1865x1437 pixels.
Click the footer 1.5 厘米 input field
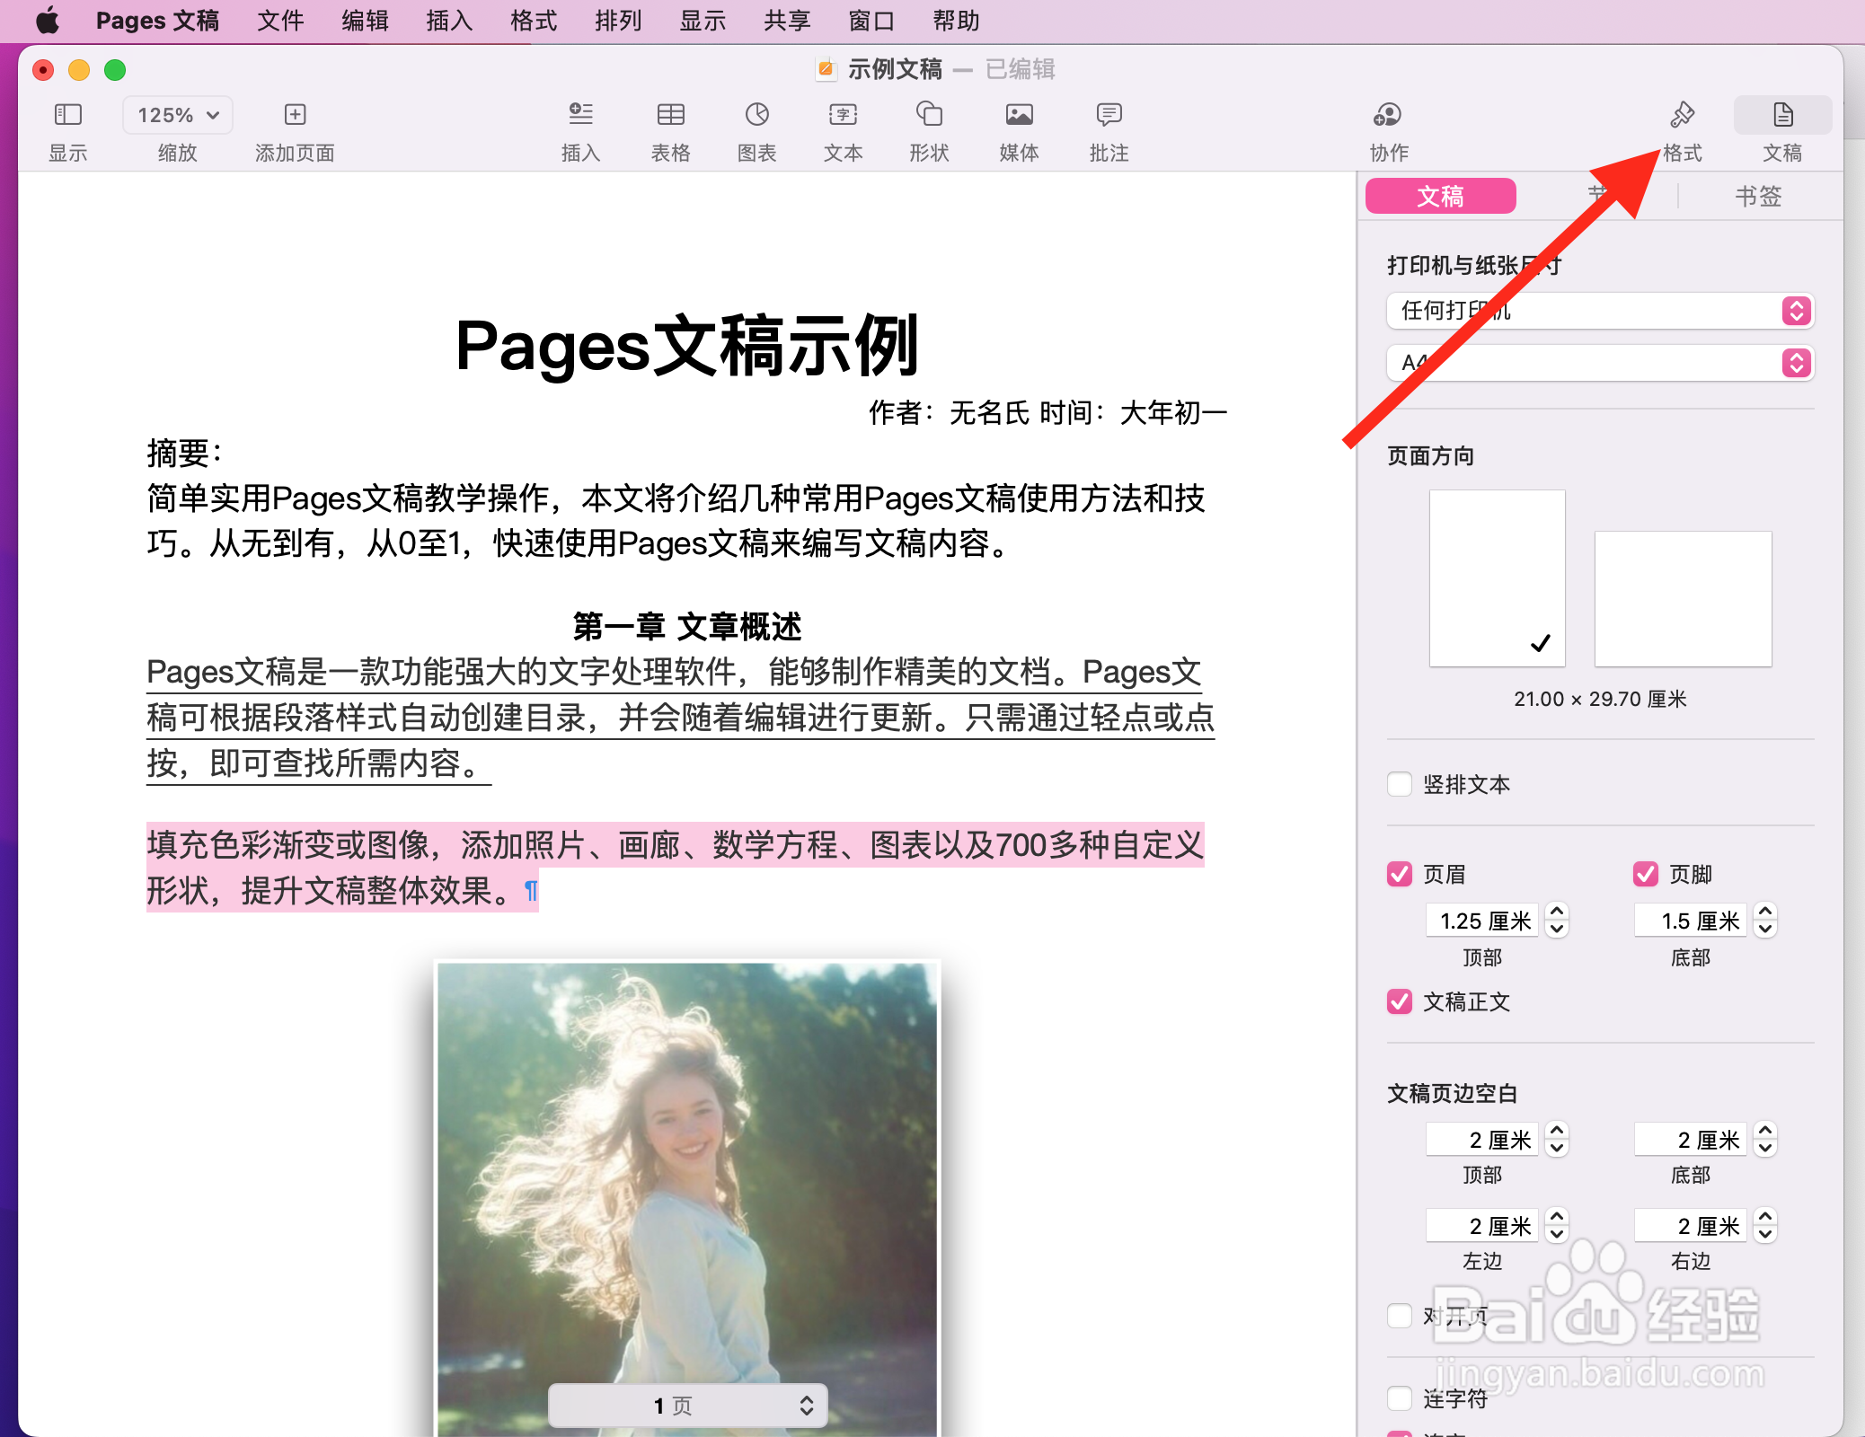point(1691,921)
